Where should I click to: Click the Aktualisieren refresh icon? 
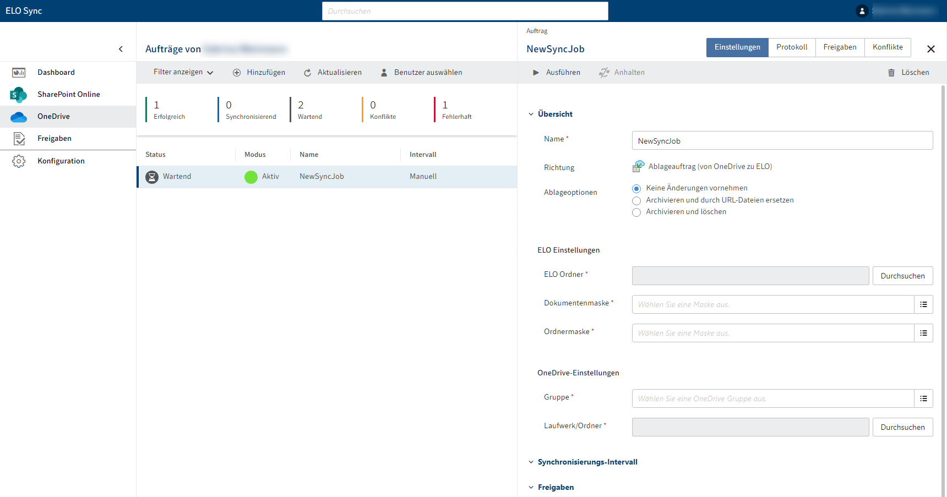tap(307, 73)
